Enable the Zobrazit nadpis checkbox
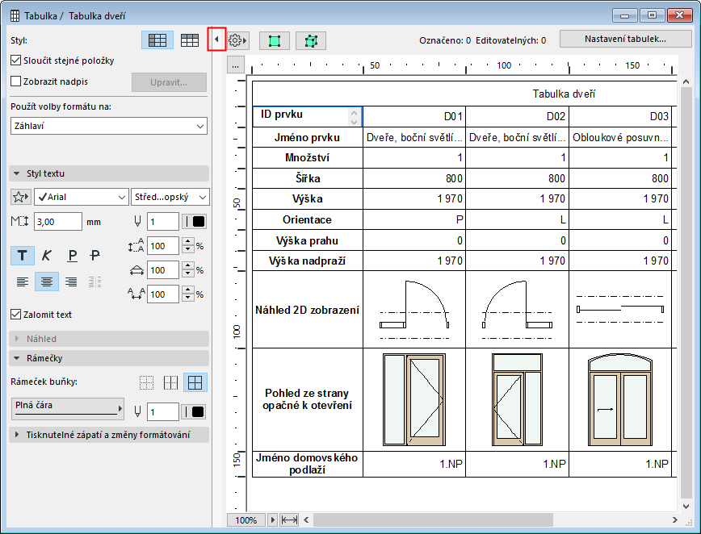Image resolution: width=701 pixels, height=534 pixels. point(16,81)
